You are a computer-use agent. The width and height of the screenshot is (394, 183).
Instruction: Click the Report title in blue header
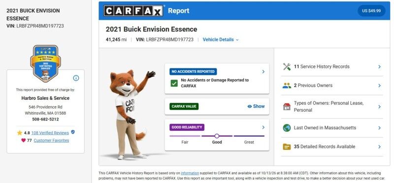pos(178,11)
